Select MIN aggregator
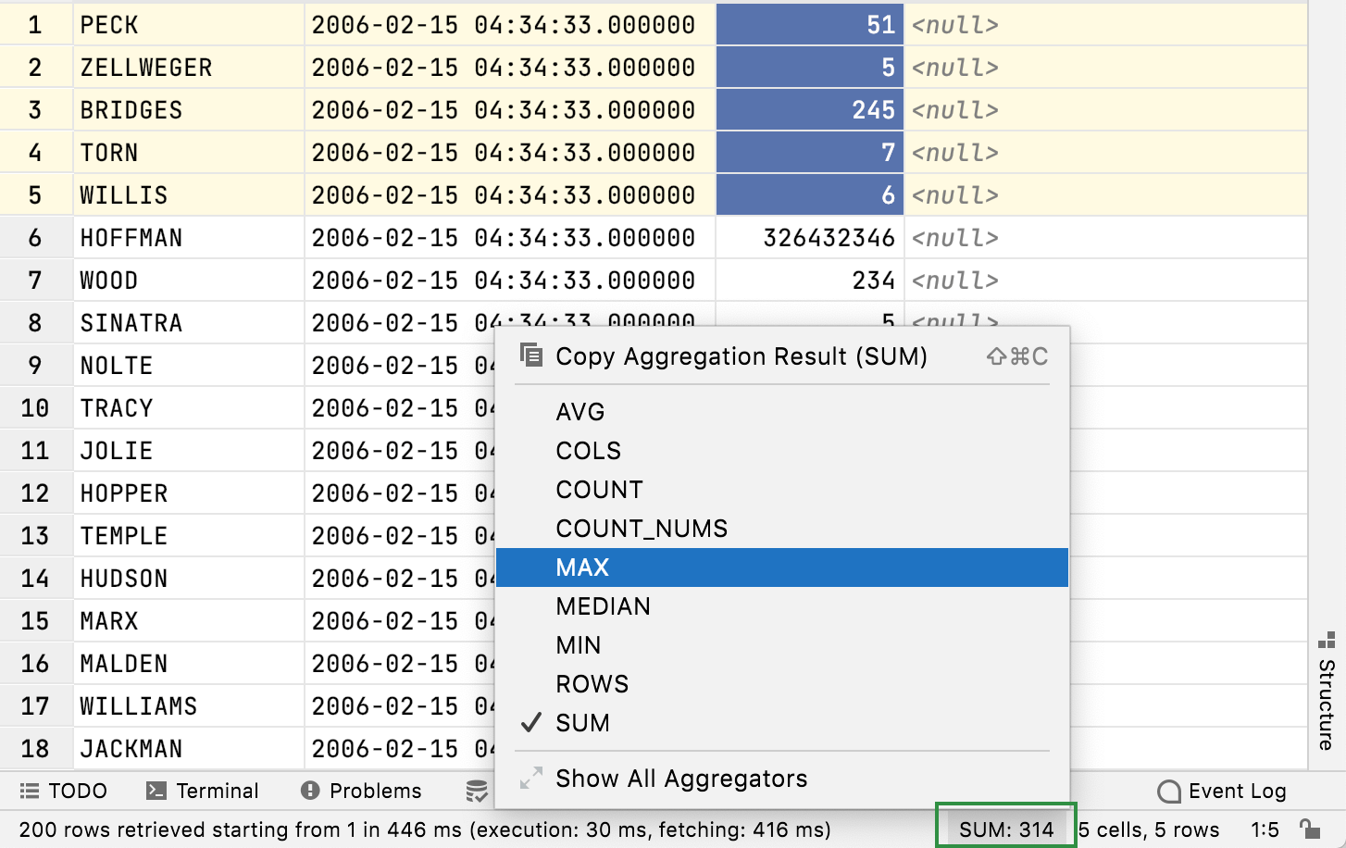The image size is (1346, 848). [782, 645]
